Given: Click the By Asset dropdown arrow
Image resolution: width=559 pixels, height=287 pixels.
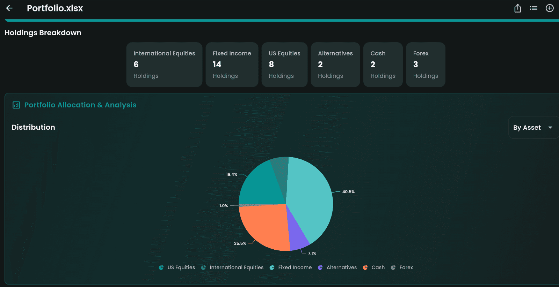Looking at the screenshot, I should (x=550, y=128).
